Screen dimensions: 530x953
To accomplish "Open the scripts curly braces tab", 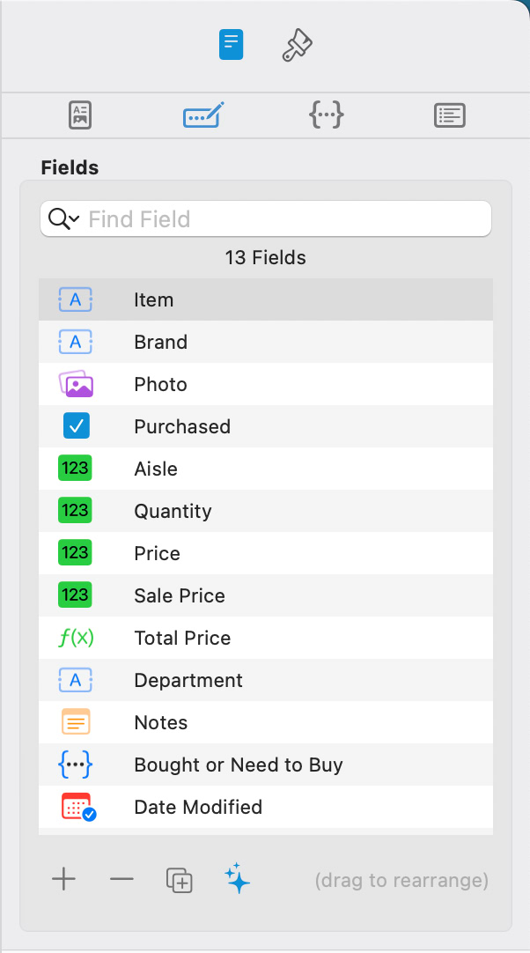I will (x=326, y=115).
